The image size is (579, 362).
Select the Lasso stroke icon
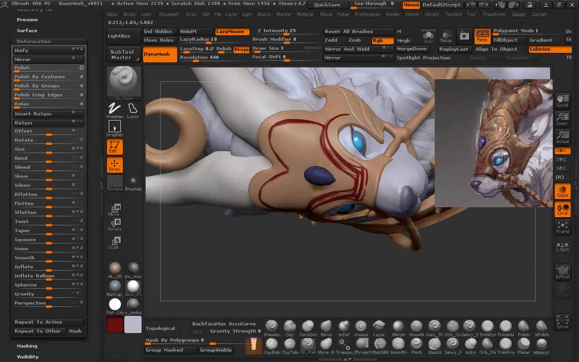[133, 110]
